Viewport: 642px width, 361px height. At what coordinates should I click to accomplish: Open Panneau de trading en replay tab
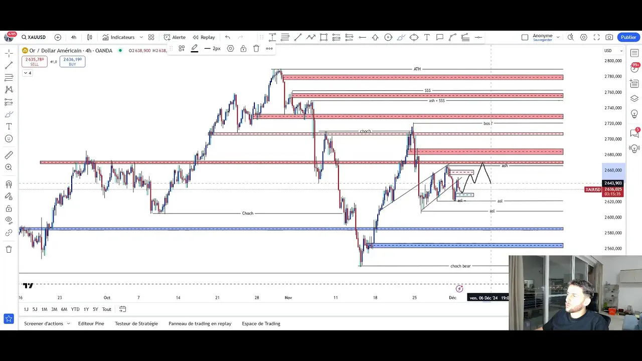[x=200, y=323]
